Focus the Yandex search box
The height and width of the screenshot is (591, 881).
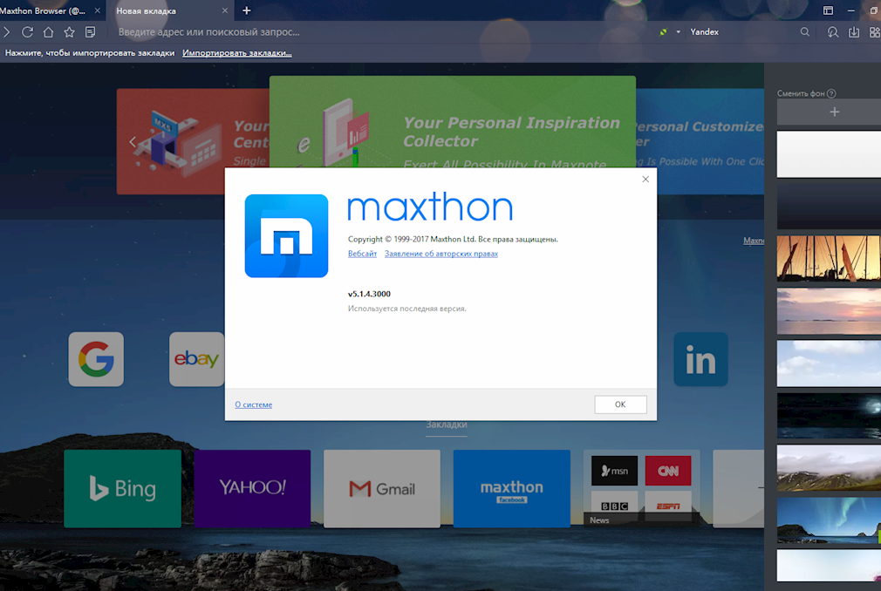[741, 32]
